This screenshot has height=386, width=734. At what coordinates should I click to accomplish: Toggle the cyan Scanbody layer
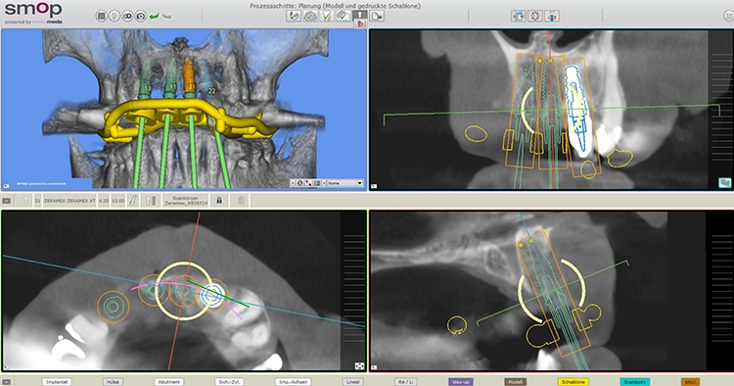click(635, 382)
